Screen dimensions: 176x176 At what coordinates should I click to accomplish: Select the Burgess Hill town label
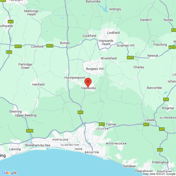click(x=95, y=69)
